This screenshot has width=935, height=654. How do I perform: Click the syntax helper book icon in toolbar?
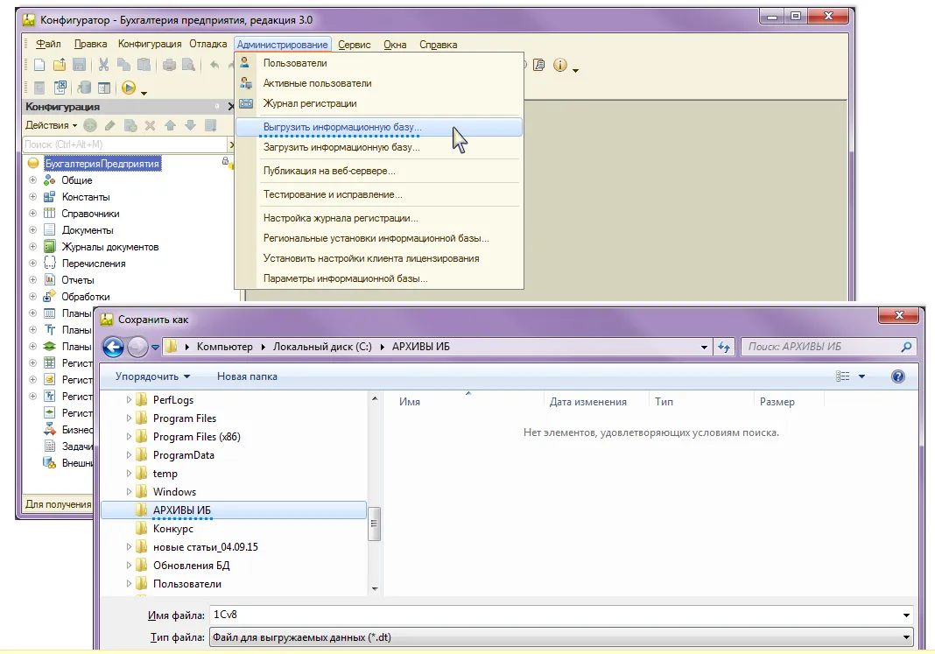(539, 65)
